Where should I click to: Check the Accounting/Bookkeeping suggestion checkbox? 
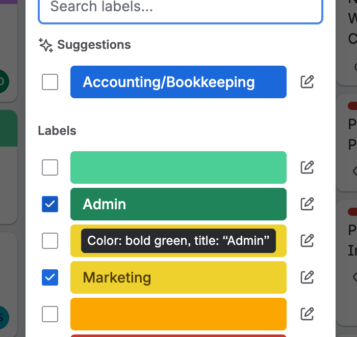(50, 82)
